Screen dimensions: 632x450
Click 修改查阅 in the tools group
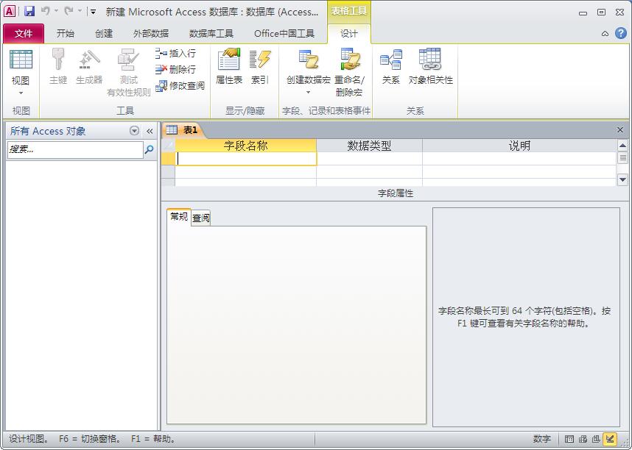point(180,85)
